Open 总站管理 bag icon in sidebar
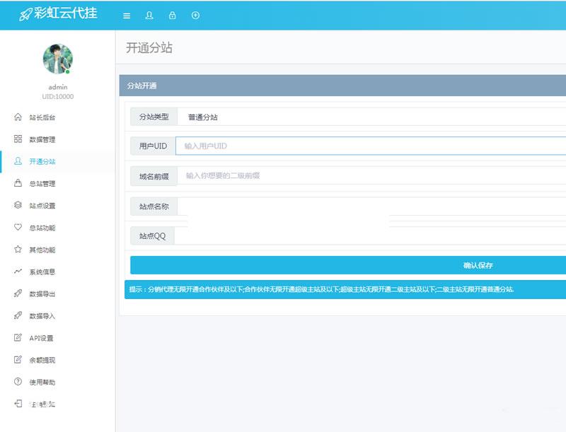 18,183
